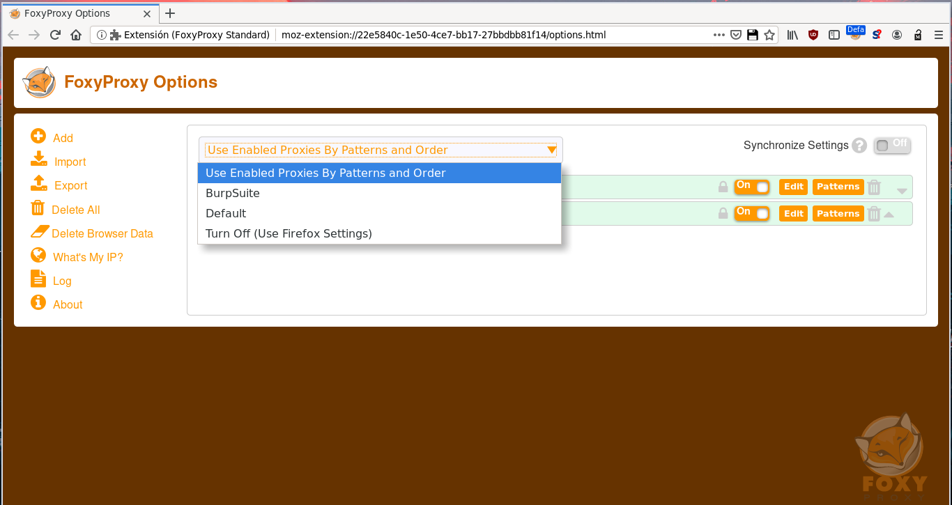Toggle the Firefox sidebar icon
The width and height of the screenshot is (952, 505).
click(x=834, y=35)
